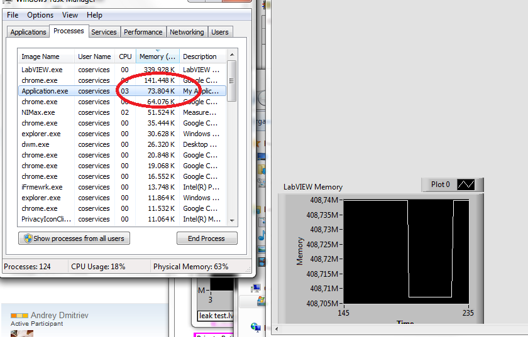This screenshot has width=528, height=337.
Task: Click the process list vertical scrollbar thumb
Action: 232,81
